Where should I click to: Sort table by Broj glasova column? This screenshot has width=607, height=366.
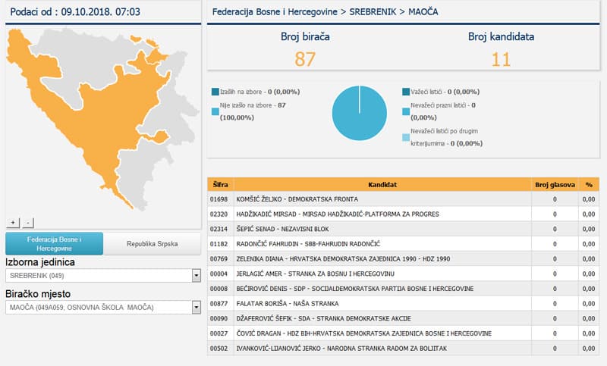tap(555, 184)
